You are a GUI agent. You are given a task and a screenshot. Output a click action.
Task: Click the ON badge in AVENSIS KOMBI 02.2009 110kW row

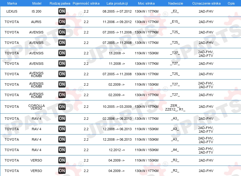pos(62,84)
